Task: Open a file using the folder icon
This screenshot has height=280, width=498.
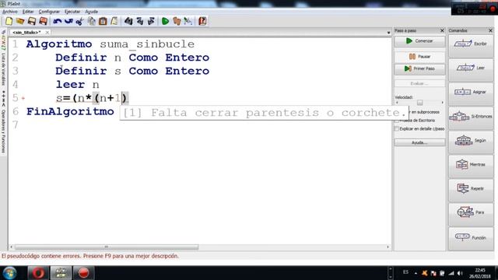Action: (20, 21)
